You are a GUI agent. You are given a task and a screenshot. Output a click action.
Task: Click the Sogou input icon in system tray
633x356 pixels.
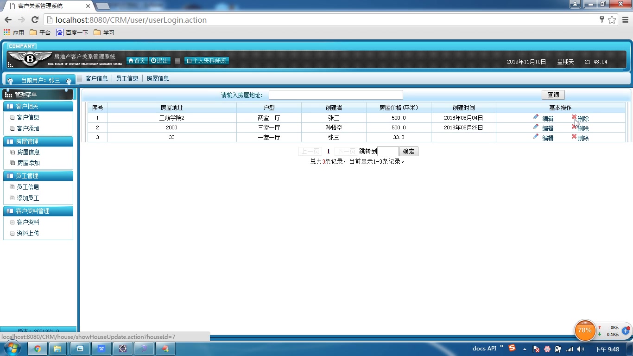[x=511, y=348]
